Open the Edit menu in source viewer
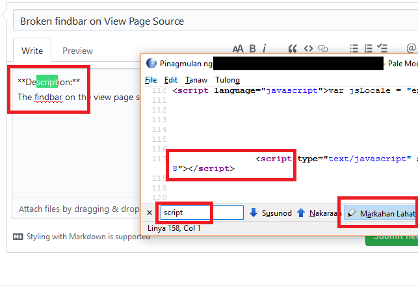This screenshot has height=288, width=418. tap(170, 80)
